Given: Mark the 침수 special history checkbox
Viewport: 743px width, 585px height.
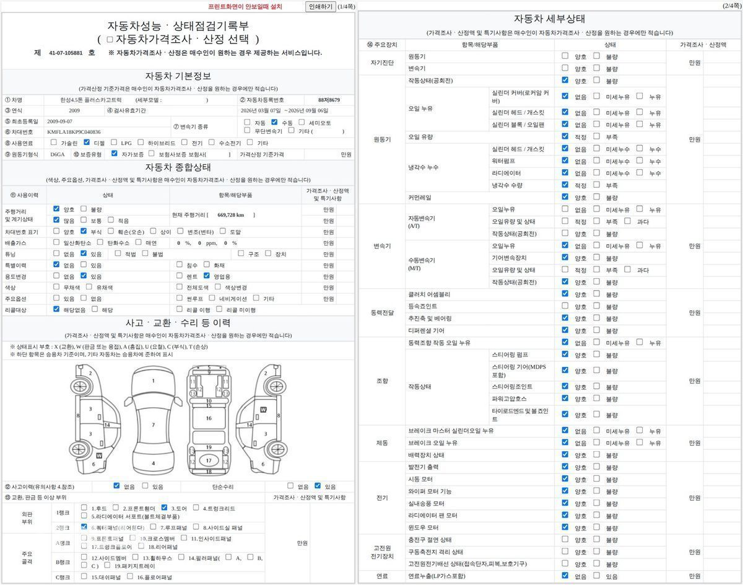Looking at the screenshot, I should 180,265.
